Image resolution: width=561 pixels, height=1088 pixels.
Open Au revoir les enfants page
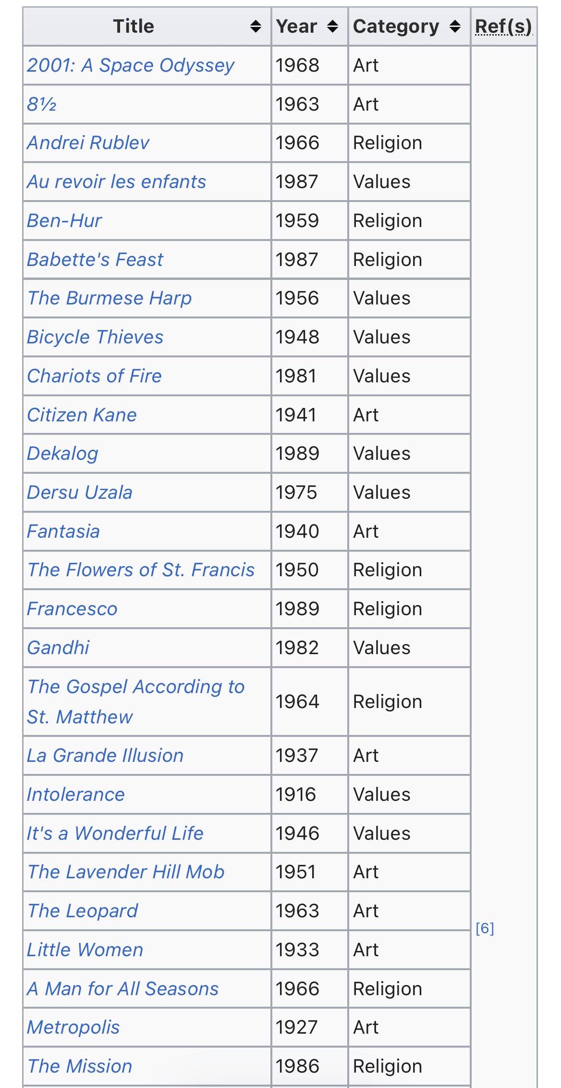(x=116, y=182)
